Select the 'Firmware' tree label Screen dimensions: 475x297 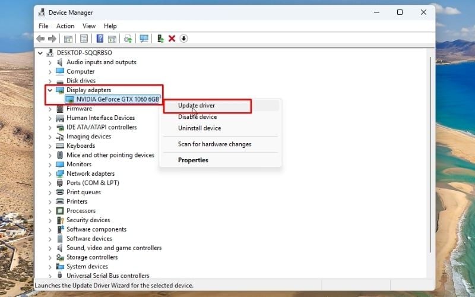(80, 109)
